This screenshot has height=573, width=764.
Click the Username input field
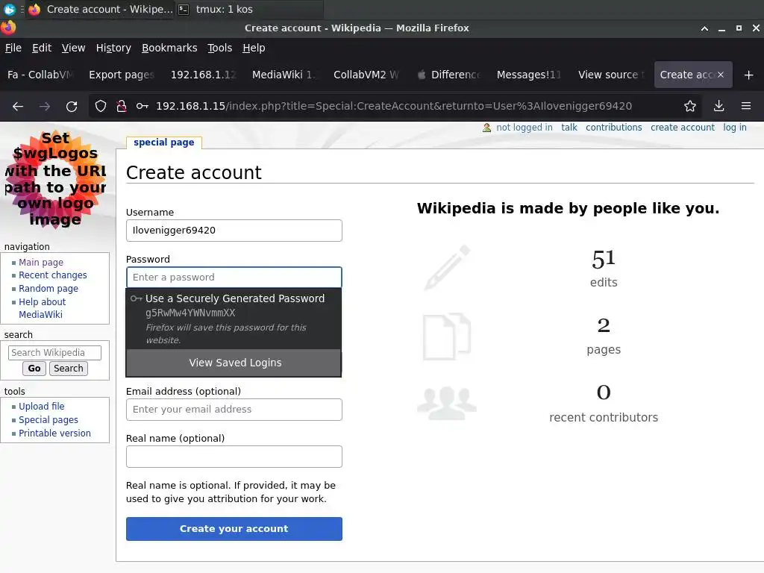coord(234,231)
